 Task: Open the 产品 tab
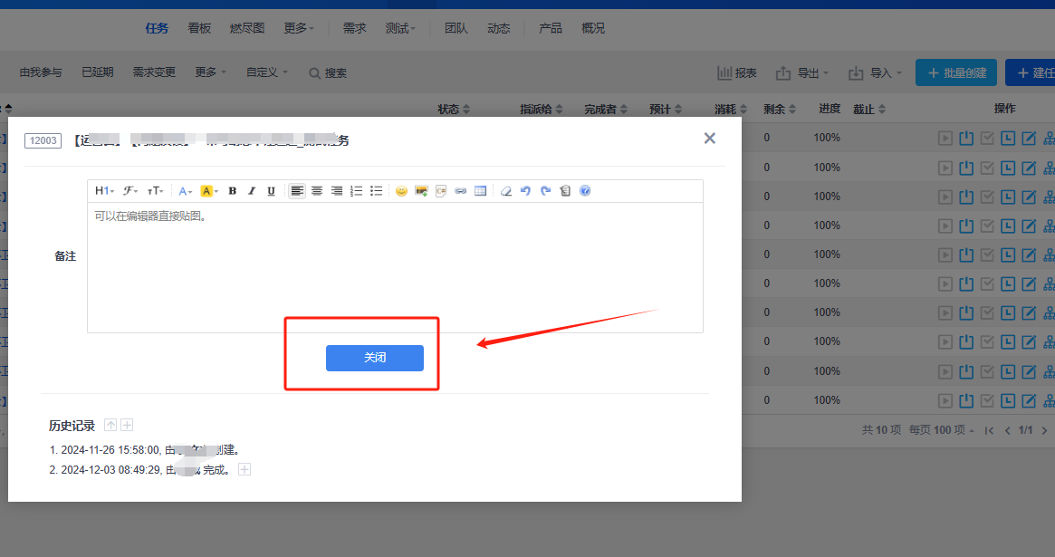pos(551,28)
